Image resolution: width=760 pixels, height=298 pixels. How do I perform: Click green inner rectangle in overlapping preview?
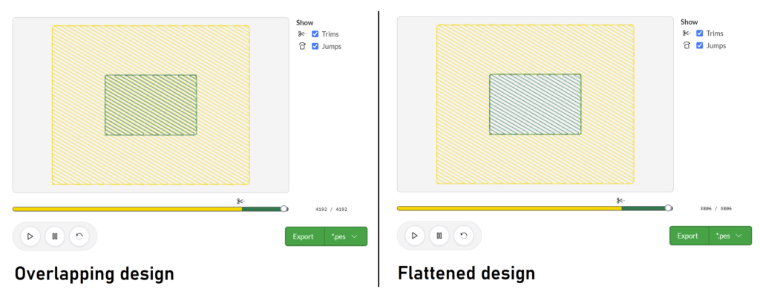(151, 105)
